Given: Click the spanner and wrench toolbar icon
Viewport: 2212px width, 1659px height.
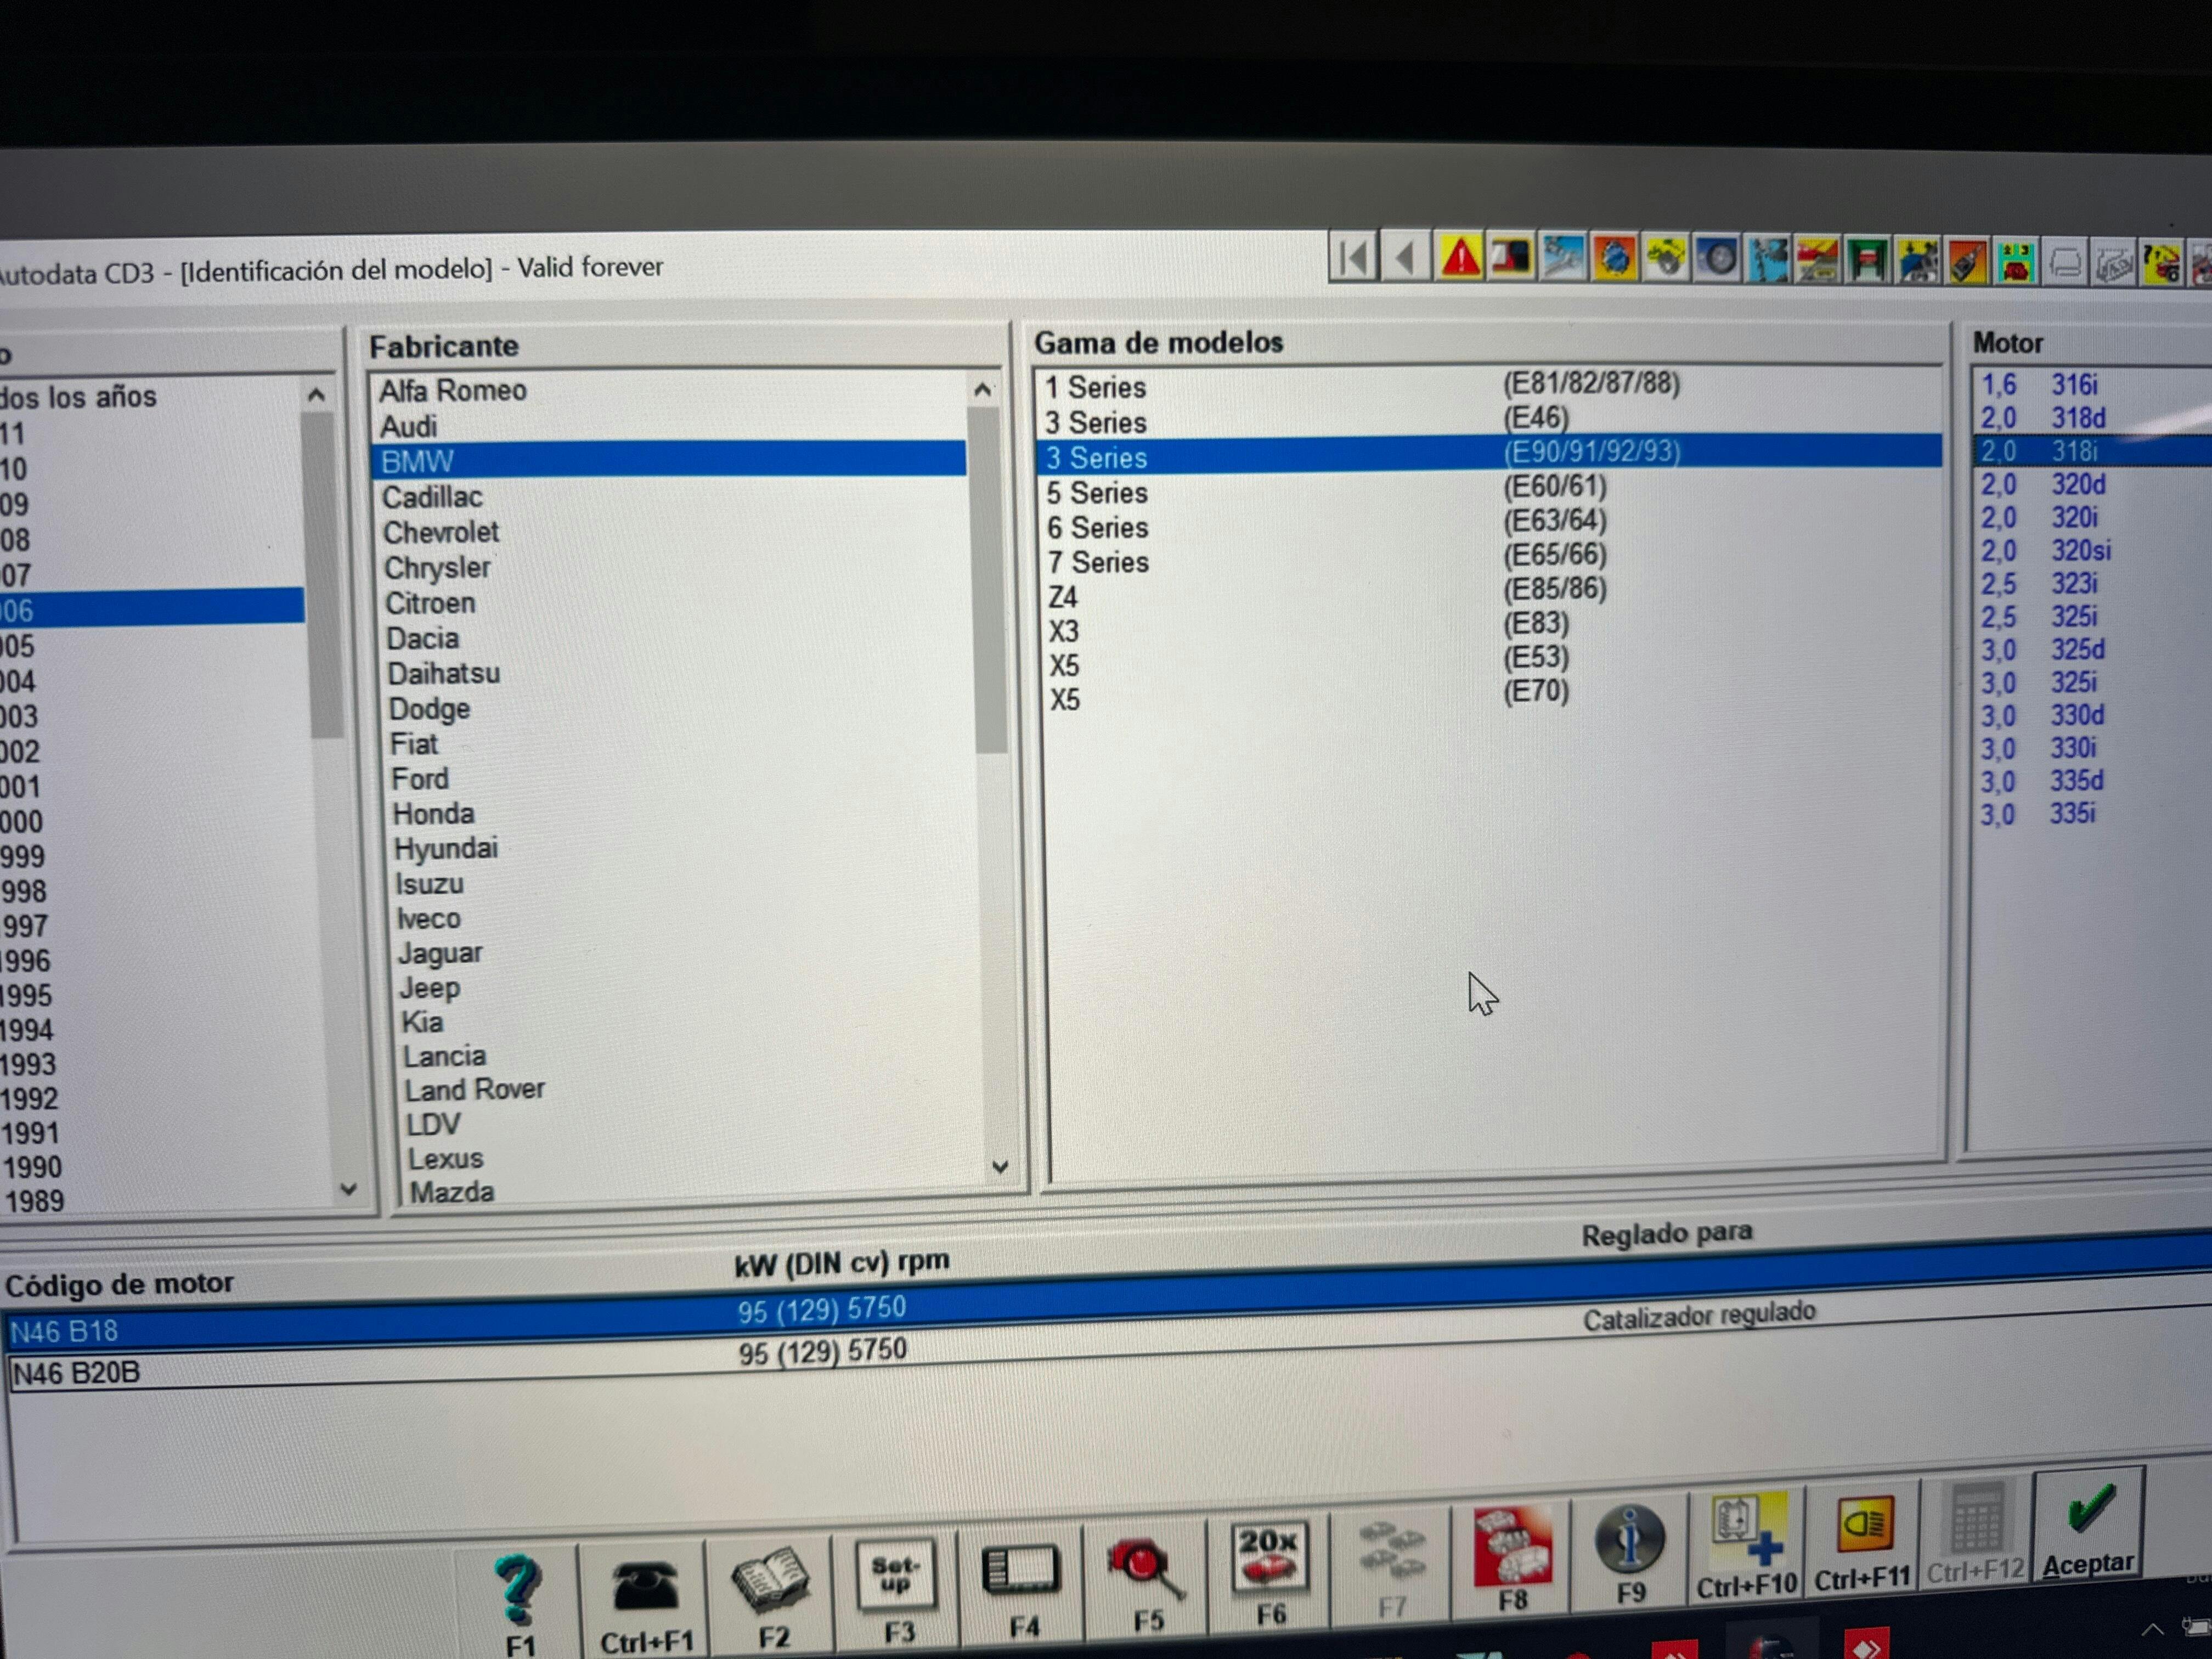Looking at the screenshot, I should [x=1563, y=259].
